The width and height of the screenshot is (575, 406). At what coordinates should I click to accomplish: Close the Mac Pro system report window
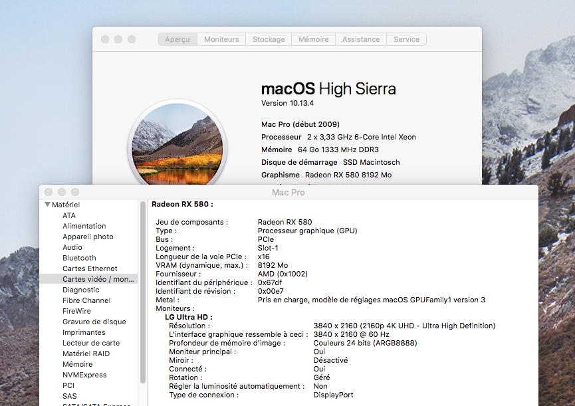tap(49, 192)
